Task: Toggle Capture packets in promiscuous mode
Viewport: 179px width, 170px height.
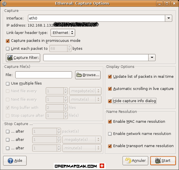Action: point(8,41)
